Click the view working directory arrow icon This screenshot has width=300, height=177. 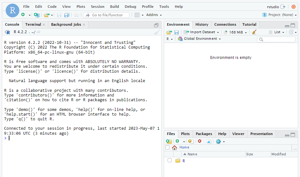pyautogui.click(x=39, y=32)
